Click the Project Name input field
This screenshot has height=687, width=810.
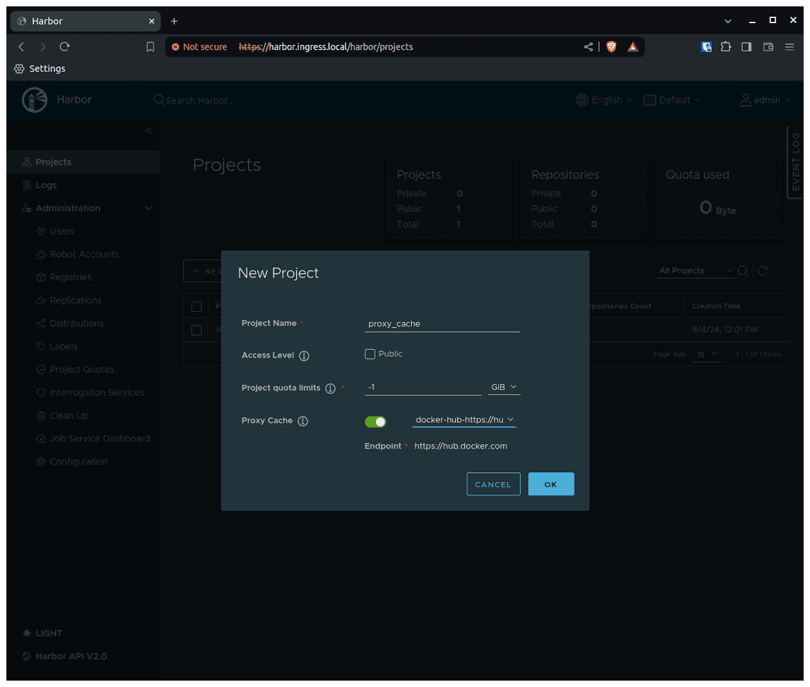[442, 323]
